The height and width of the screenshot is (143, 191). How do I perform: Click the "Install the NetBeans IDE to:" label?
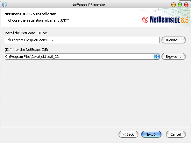click(x=26, y=33)
